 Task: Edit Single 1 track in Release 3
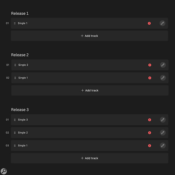point(163,146)
